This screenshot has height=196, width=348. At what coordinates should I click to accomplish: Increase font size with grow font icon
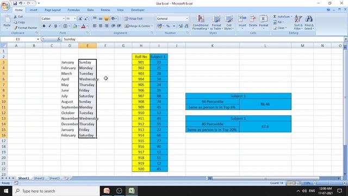pos(80,19)
